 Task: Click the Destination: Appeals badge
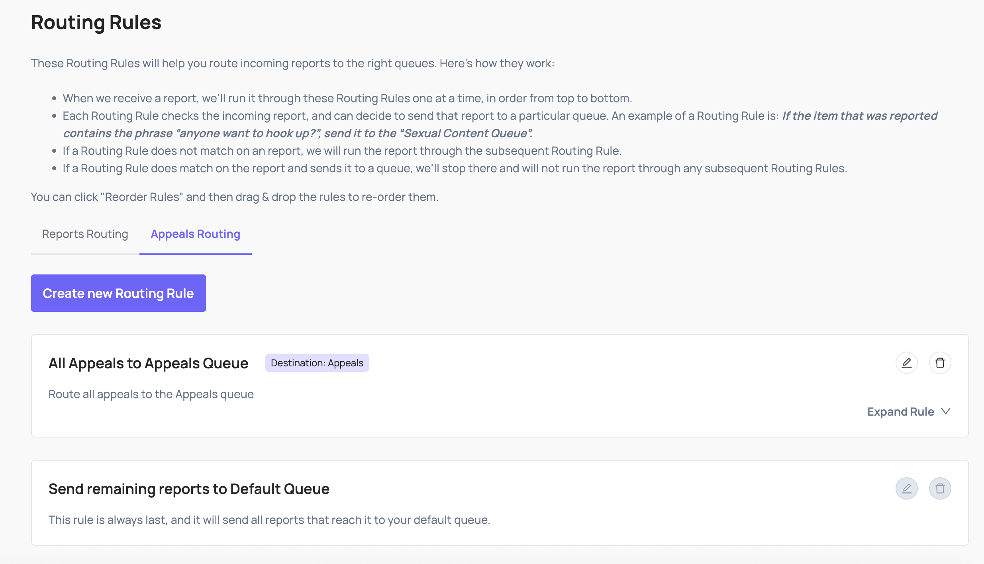317,363
